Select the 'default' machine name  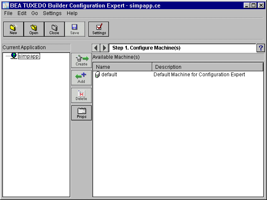pyautogui.click(x=109, y=75)
